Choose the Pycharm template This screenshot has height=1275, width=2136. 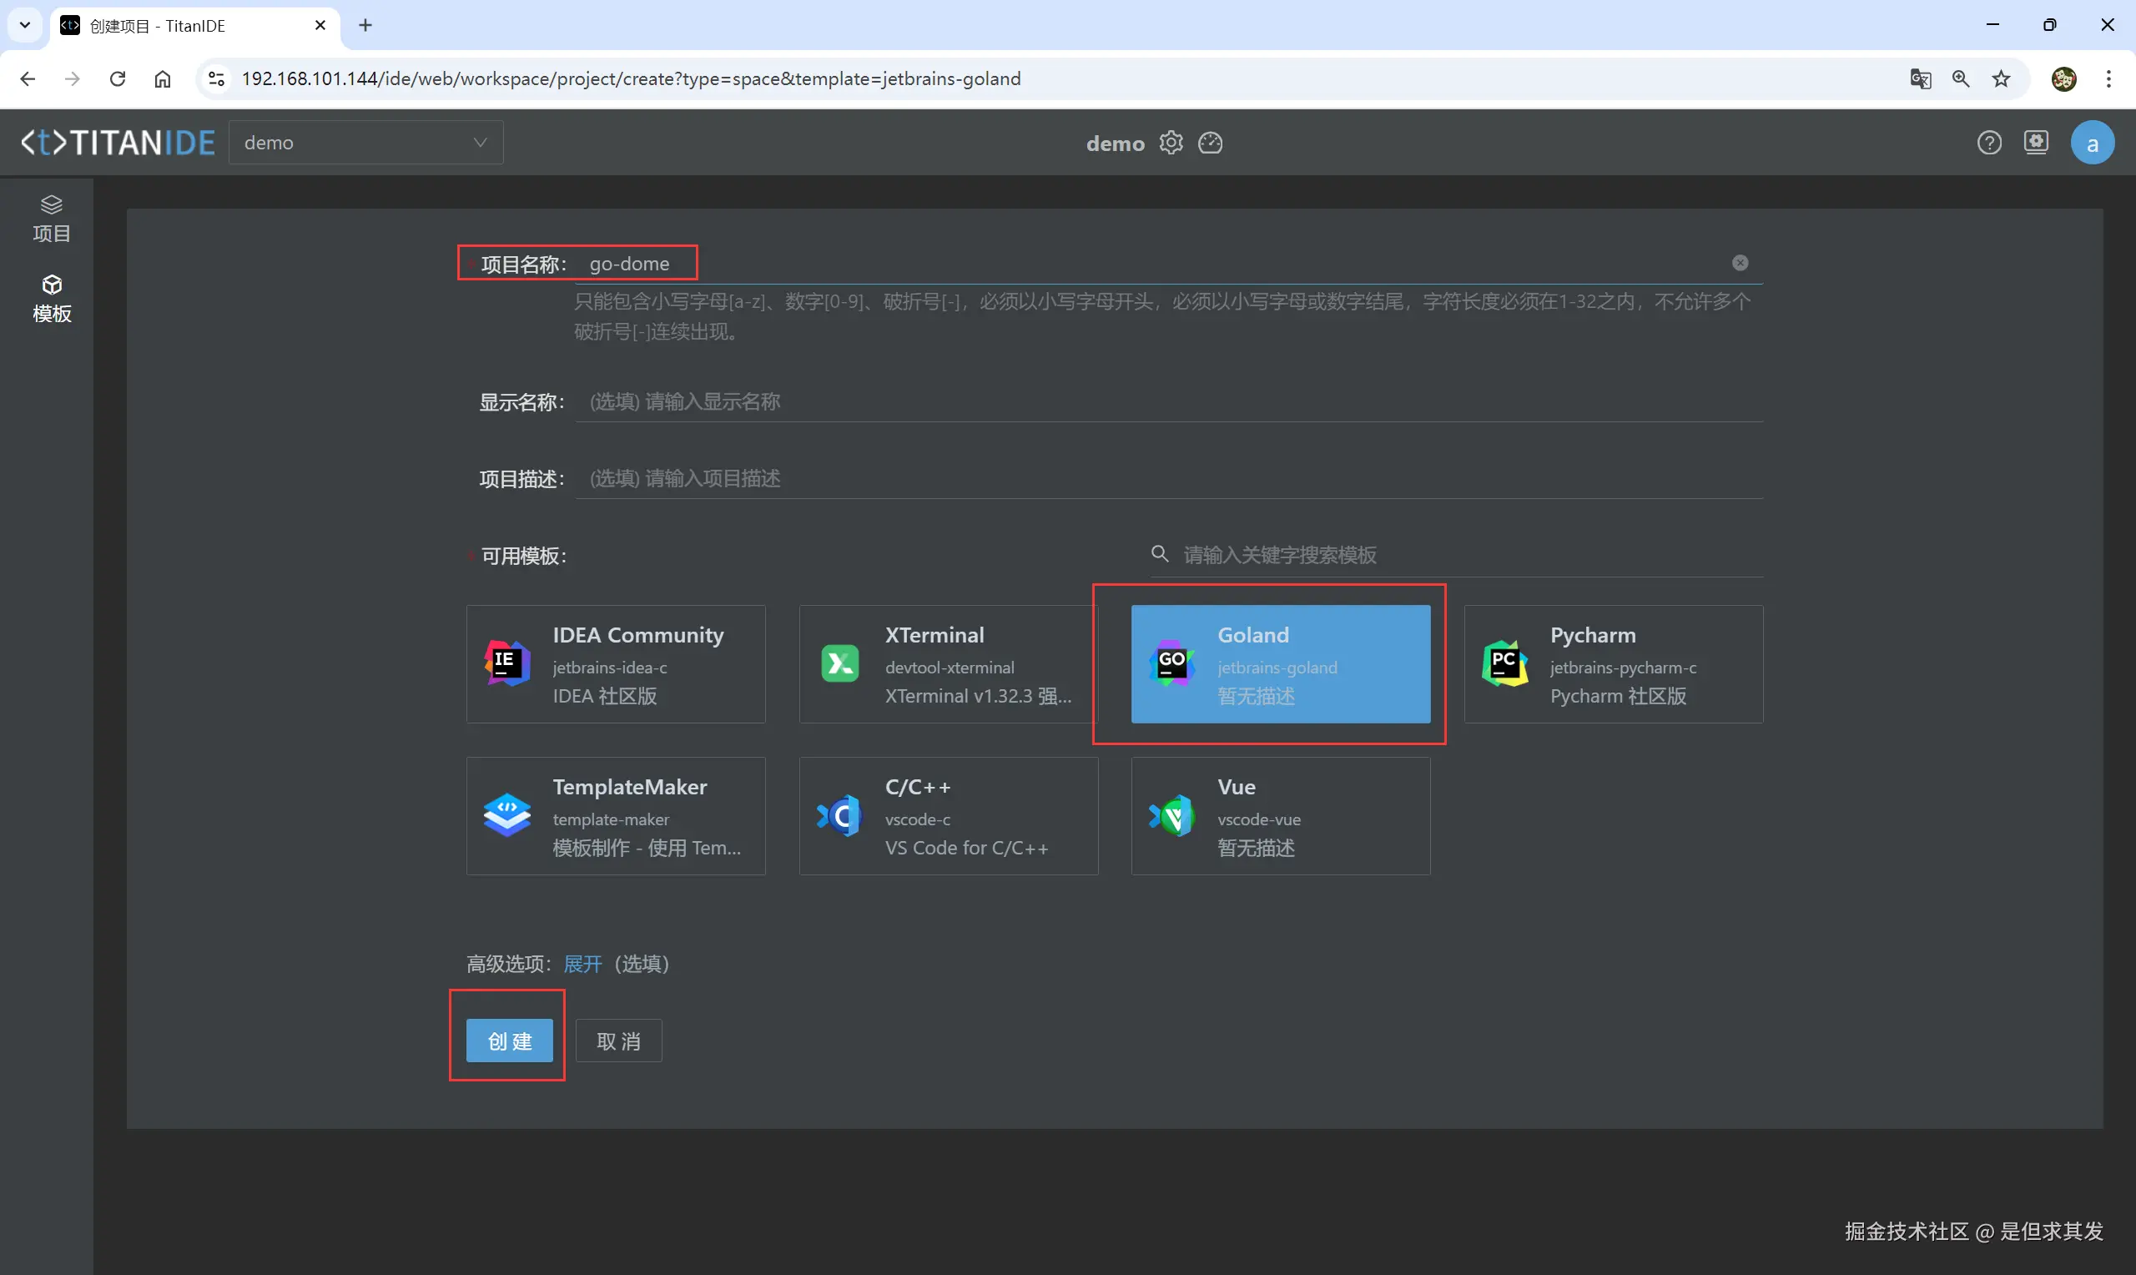click(1613, 664)
